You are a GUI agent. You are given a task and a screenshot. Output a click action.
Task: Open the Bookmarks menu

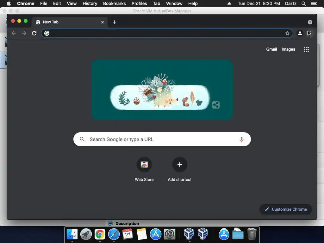(115, 3)
